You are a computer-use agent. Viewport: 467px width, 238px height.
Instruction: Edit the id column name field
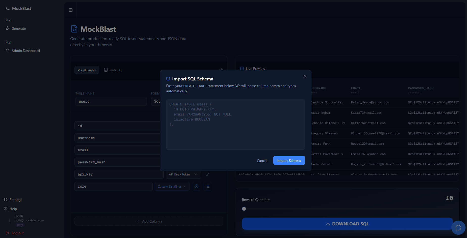[x=117, y=126]
